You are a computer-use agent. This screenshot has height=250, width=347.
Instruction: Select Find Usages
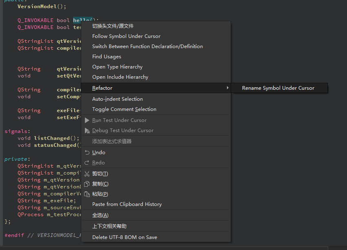click(156, 57)
